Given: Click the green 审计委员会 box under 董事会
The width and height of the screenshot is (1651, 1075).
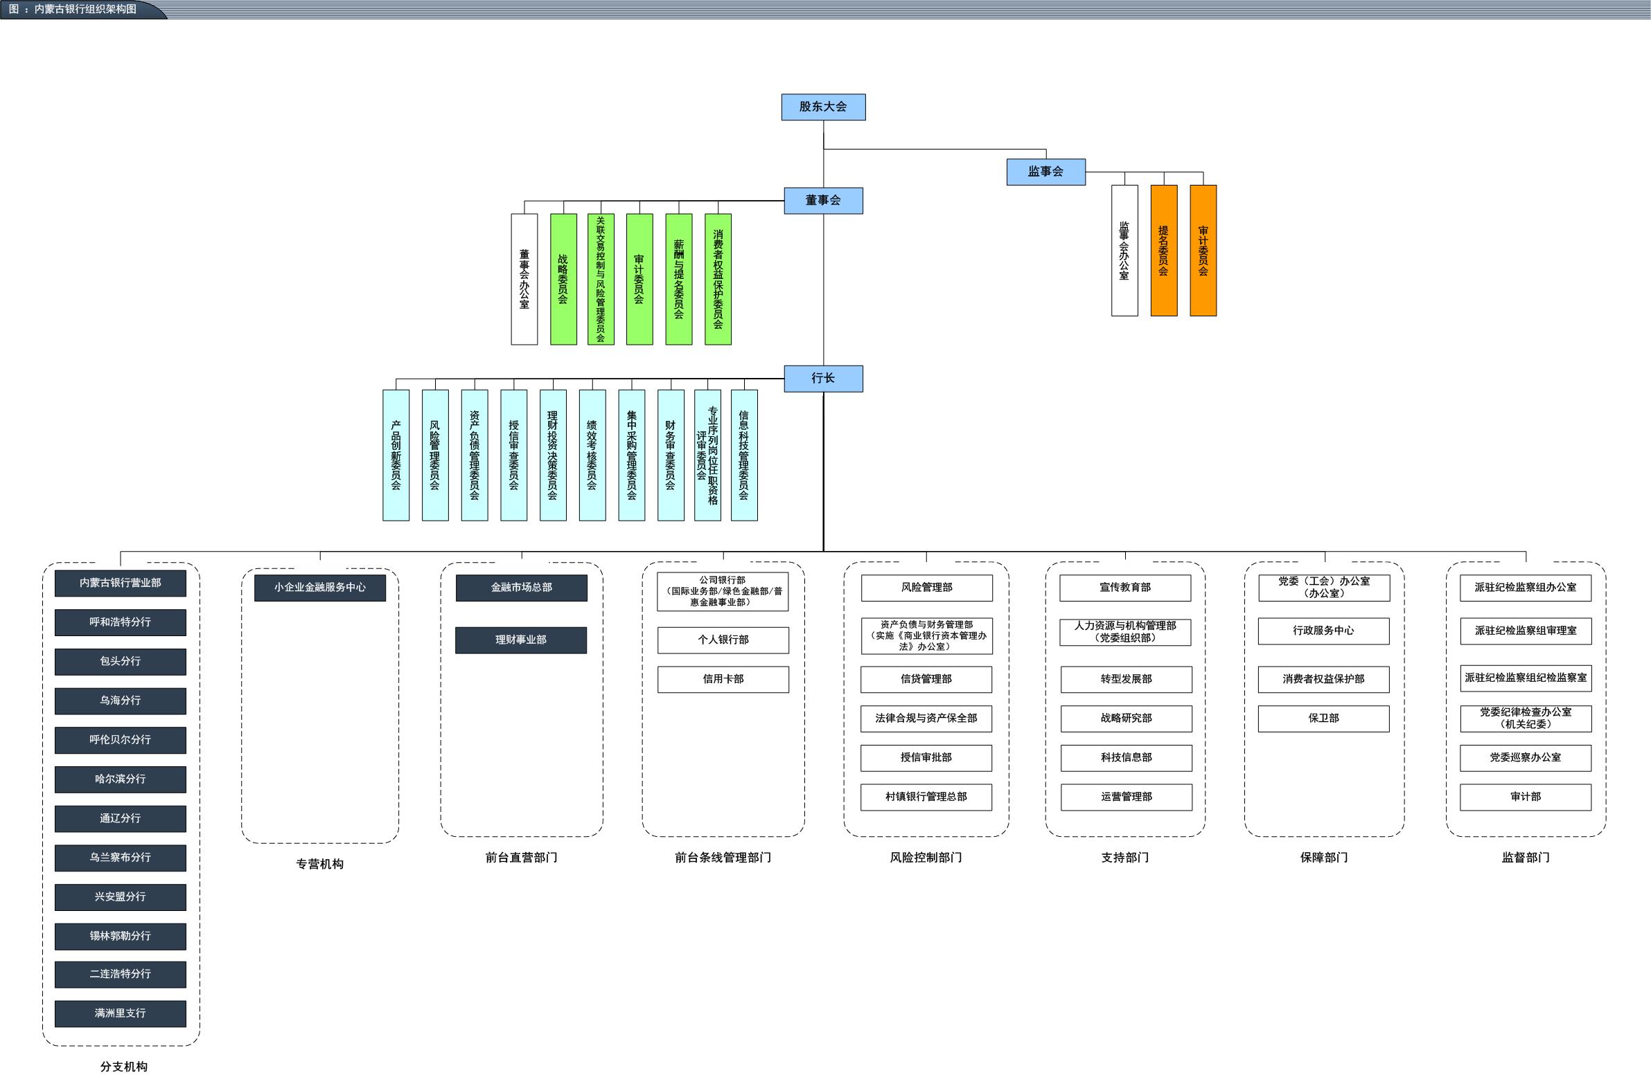Looking at the screenshot, I should 639,280.
